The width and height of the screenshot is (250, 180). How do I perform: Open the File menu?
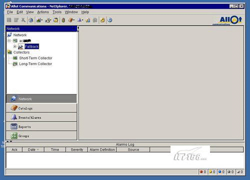pos(10,12)
